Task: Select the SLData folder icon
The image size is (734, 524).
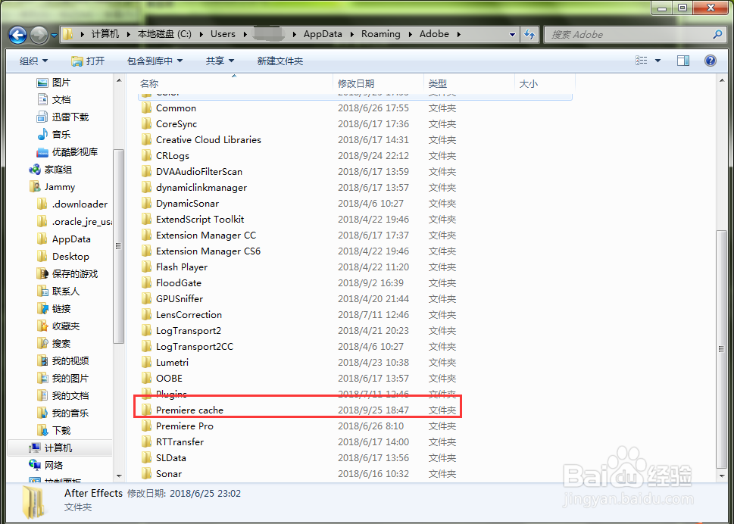Action: [x=146, y=458]
